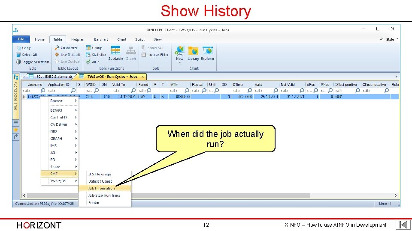412x231 pixels.
Task: Switch to the Barchart ribbon tab
Action: (x=101, y=39)
